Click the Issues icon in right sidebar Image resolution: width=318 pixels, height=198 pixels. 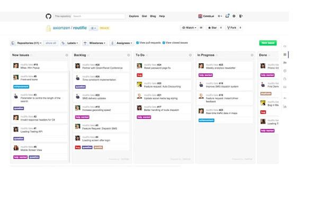[285, 71]
